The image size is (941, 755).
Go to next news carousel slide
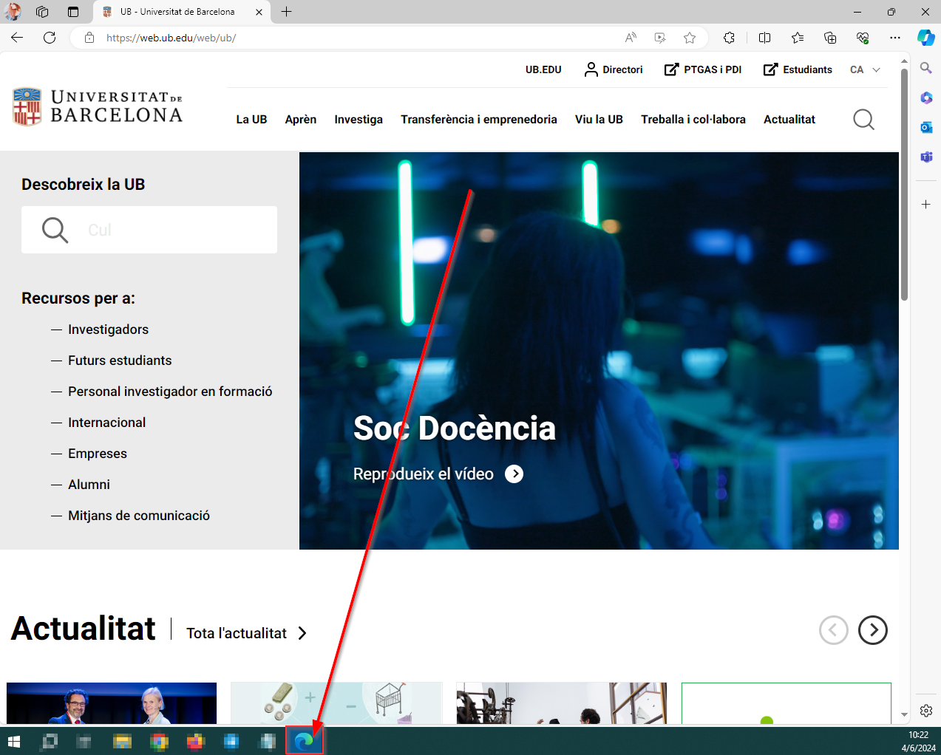pyautogui.click(x=872, y=630)
